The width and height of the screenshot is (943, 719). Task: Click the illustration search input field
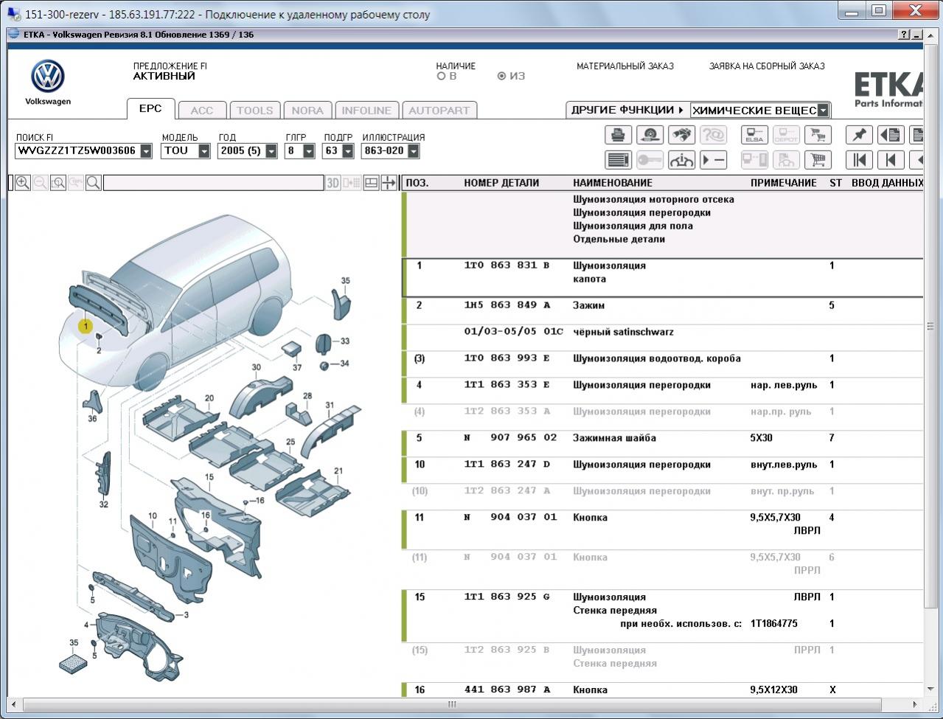coord(214,183)
